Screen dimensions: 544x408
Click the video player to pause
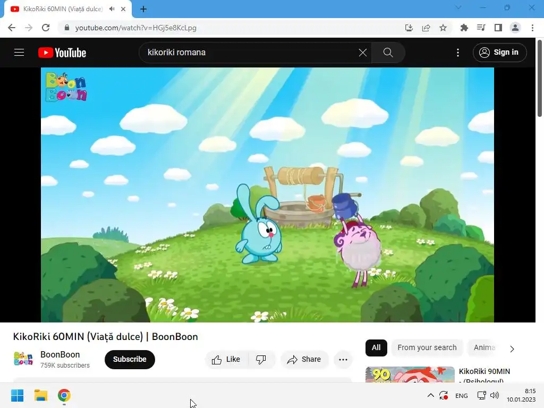pos(267,194)
